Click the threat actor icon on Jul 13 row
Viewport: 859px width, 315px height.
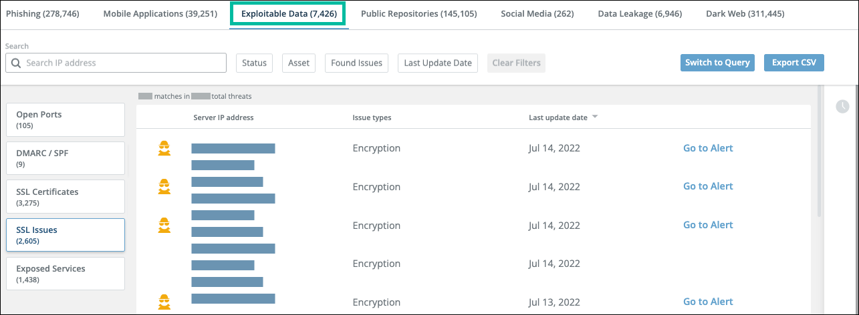[164, 302]
